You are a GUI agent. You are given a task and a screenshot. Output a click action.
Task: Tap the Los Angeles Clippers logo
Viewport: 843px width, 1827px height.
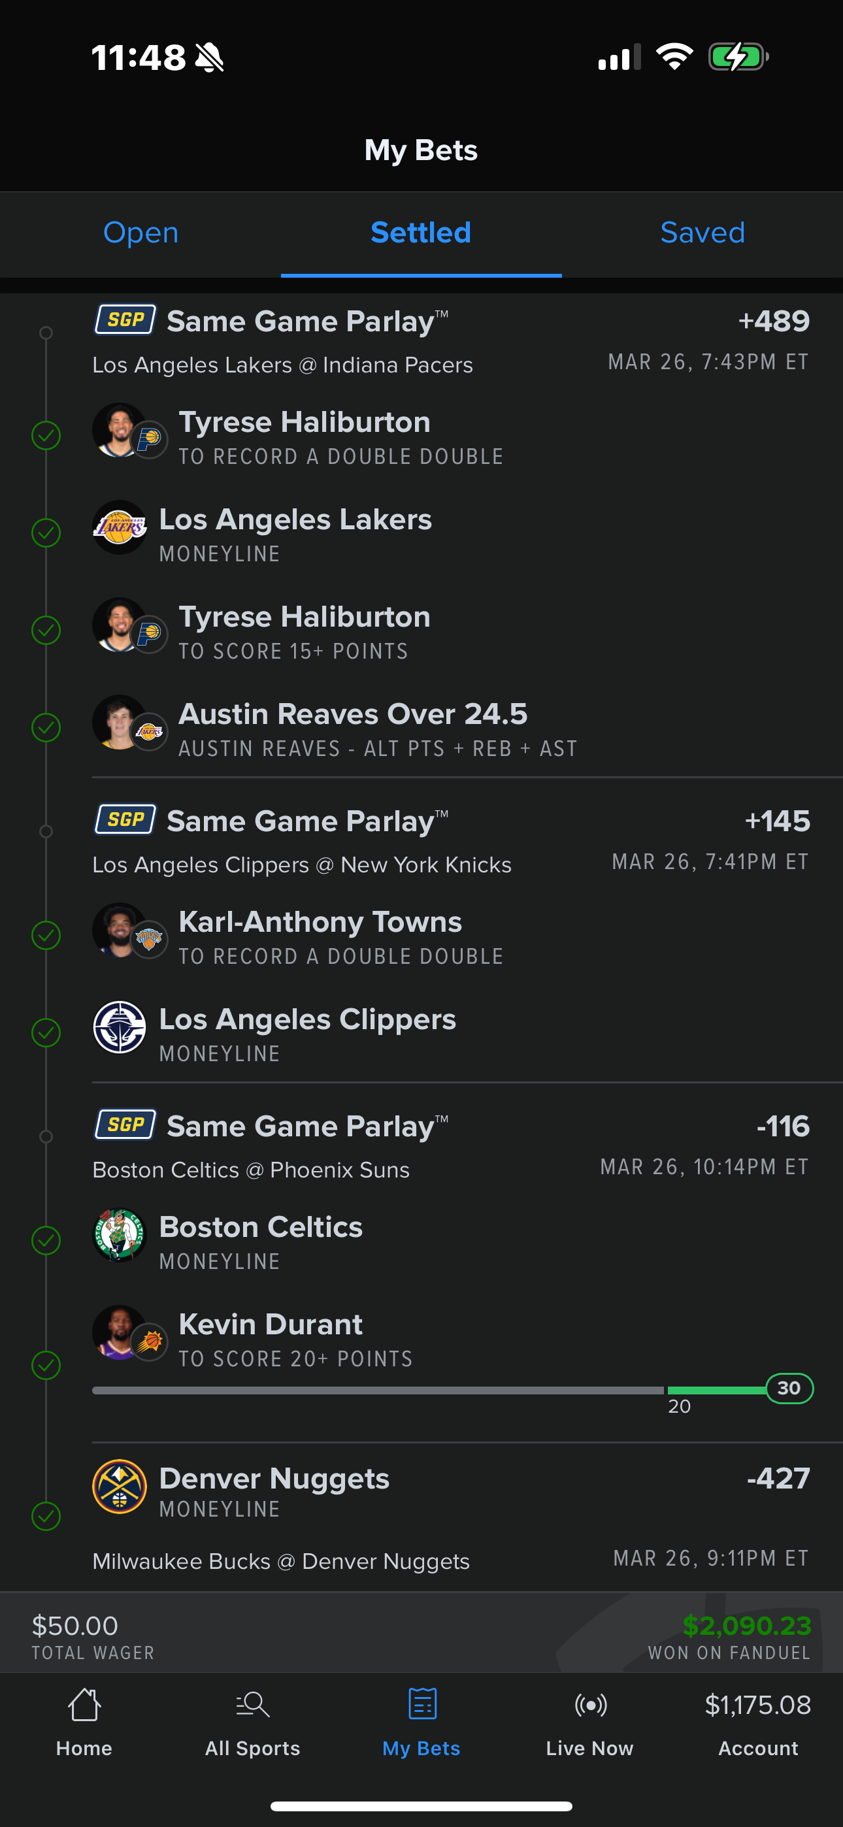(119, 1027)
